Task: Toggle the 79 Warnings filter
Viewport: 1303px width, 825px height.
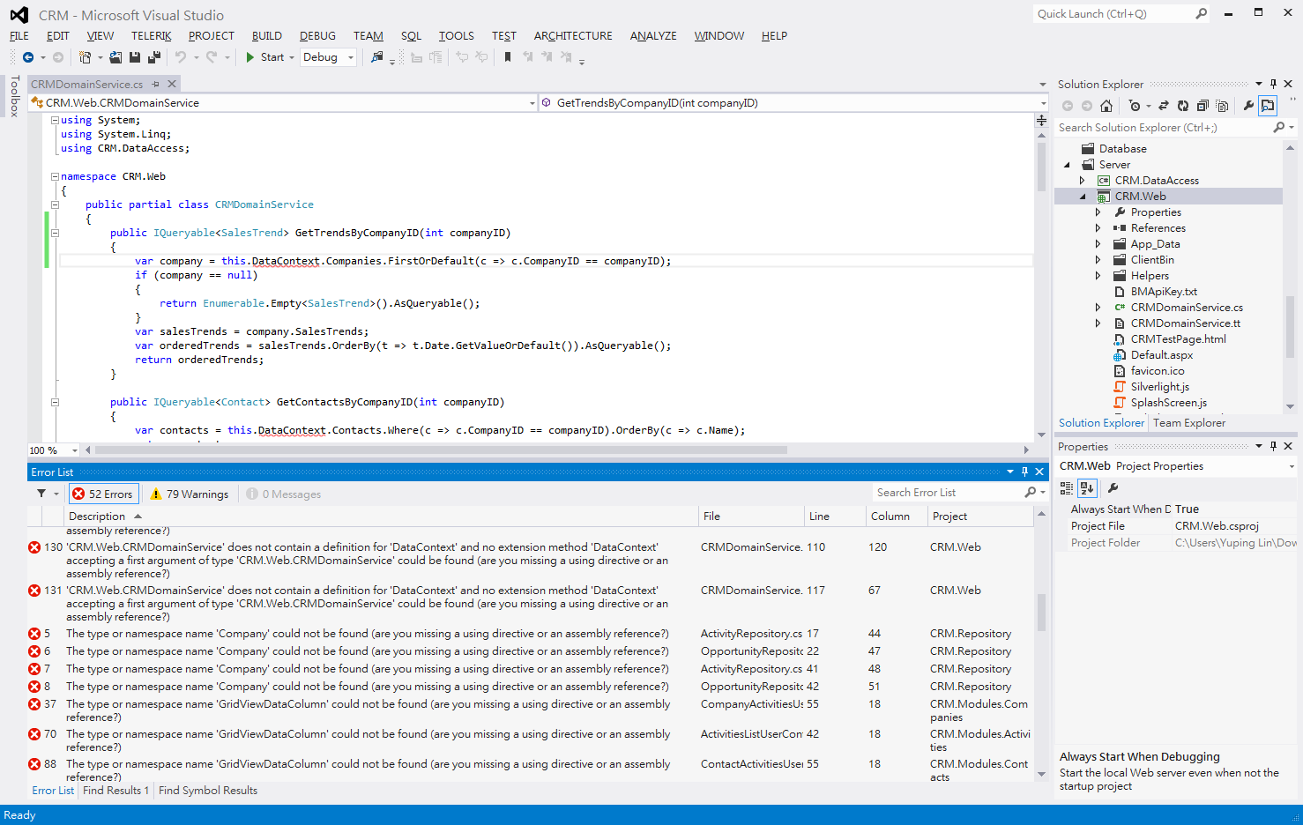Action: [x=190, y=494]
